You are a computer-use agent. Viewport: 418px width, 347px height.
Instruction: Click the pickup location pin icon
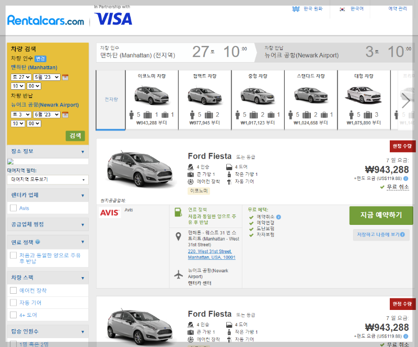178,236
